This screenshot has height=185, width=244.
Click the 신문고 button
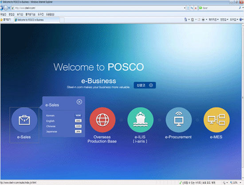(145, 85)
